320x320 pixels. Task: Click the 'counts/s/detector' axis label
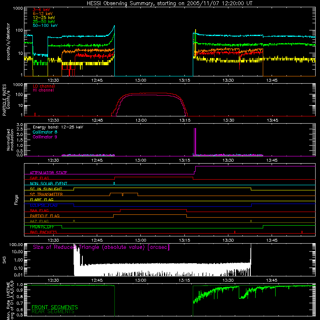click(x=8, y=42)
